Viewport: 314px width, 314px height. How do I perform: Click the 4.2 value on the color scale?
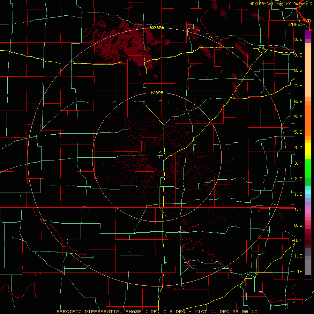(298, 148)
